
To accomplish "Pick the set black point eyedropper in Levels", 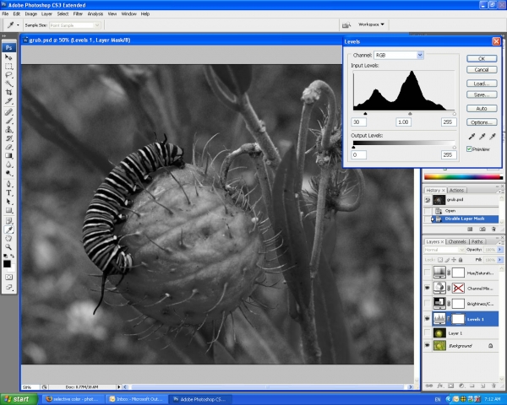I will coord(472,137).
